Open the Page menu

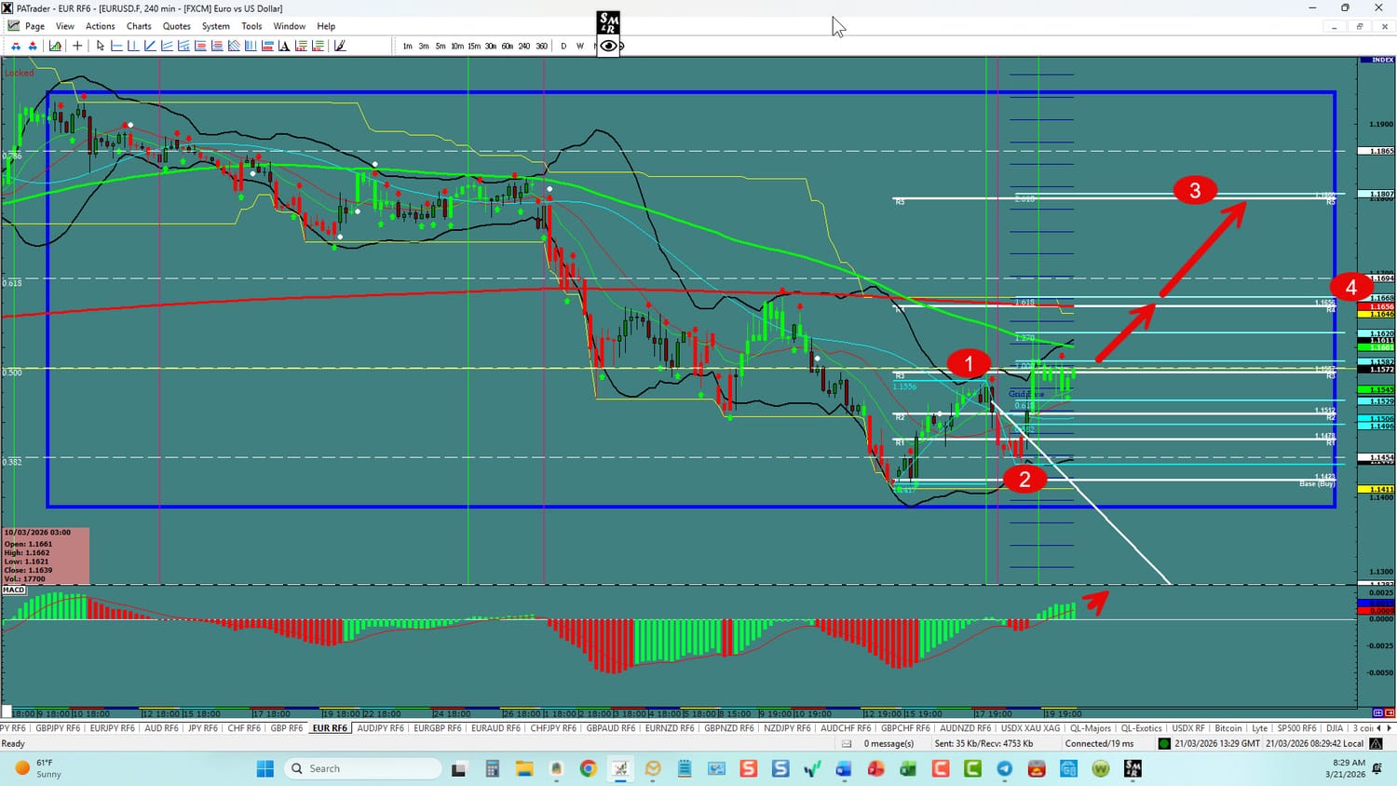coord(35,26)
